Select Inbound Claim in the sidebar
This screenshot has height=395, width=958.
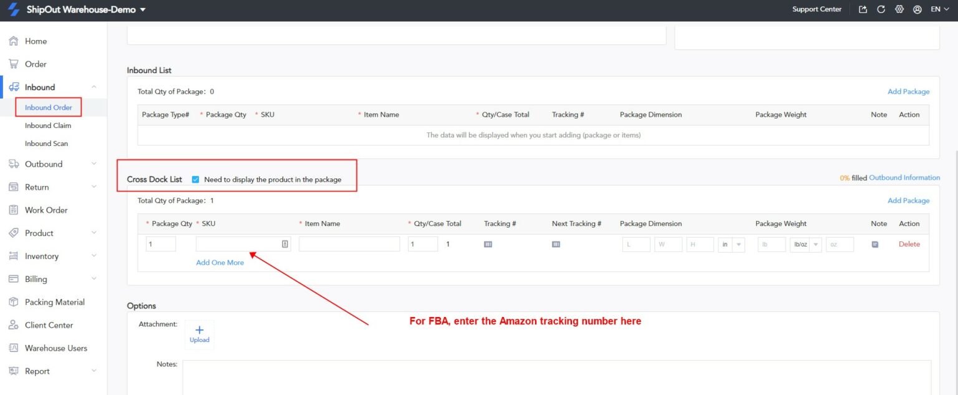48,125
